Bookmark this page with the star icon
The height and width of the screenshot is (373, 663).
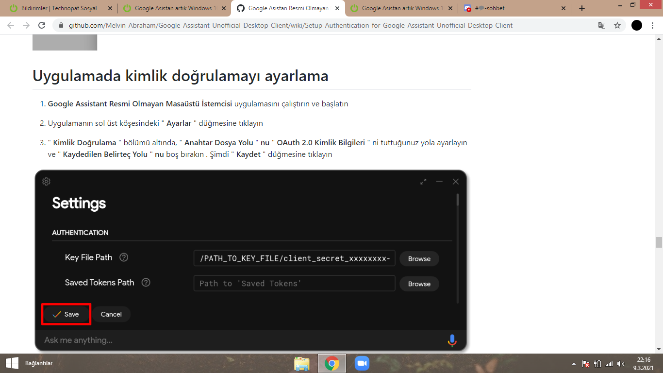[617, 25]
